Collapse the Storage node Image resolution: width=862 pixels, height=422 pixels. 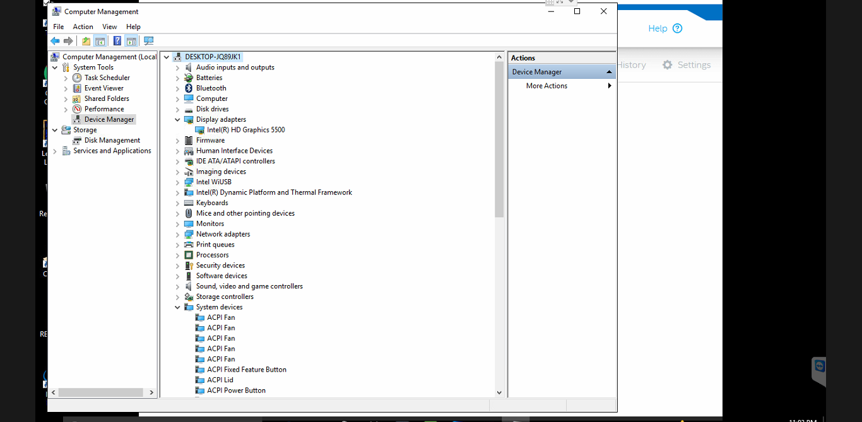coord(55,130)
